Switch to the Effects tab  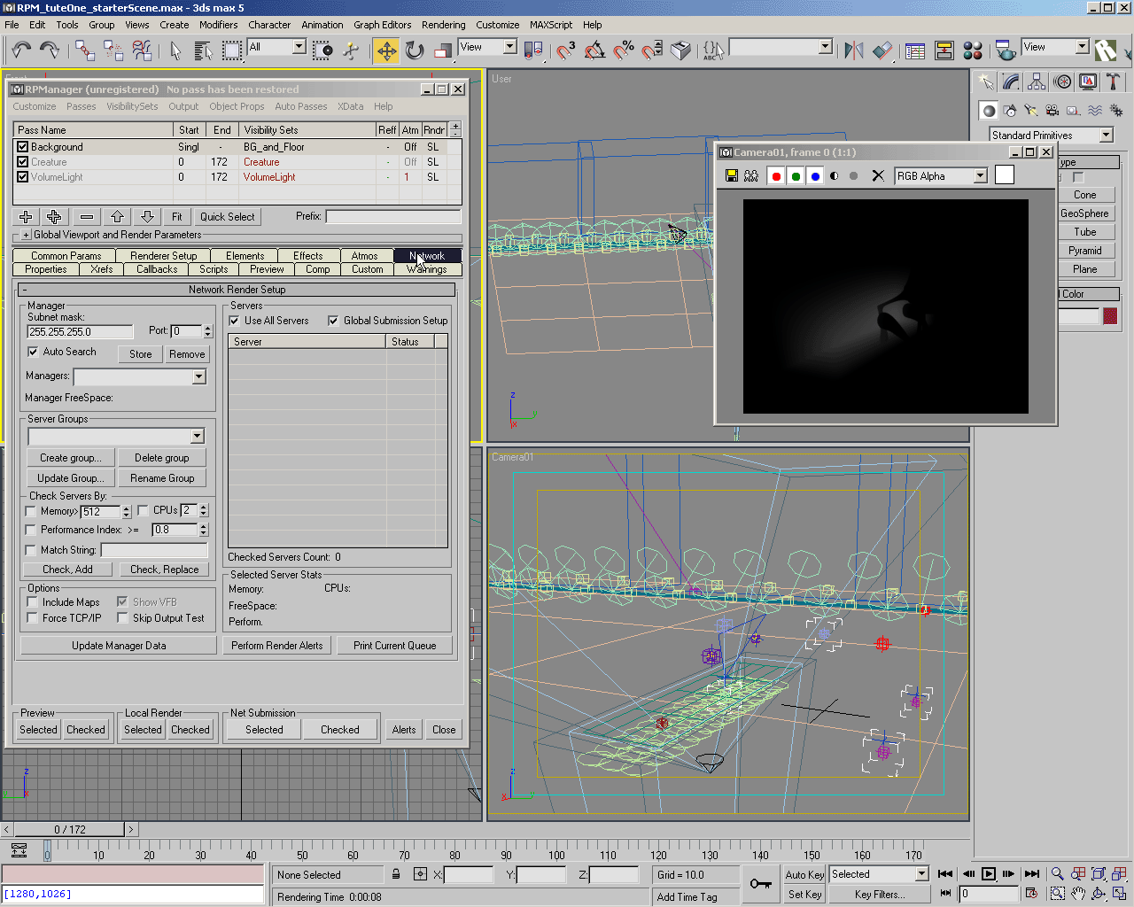pyautogui.click(x=307, y=256)
